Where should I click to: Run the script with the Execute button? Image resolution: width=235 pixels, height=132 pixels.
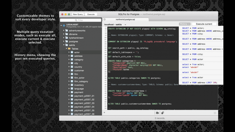click(91, 14)
